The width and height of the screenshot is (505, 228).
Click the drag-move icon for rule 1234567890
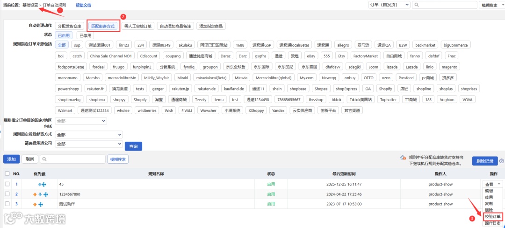46,194
